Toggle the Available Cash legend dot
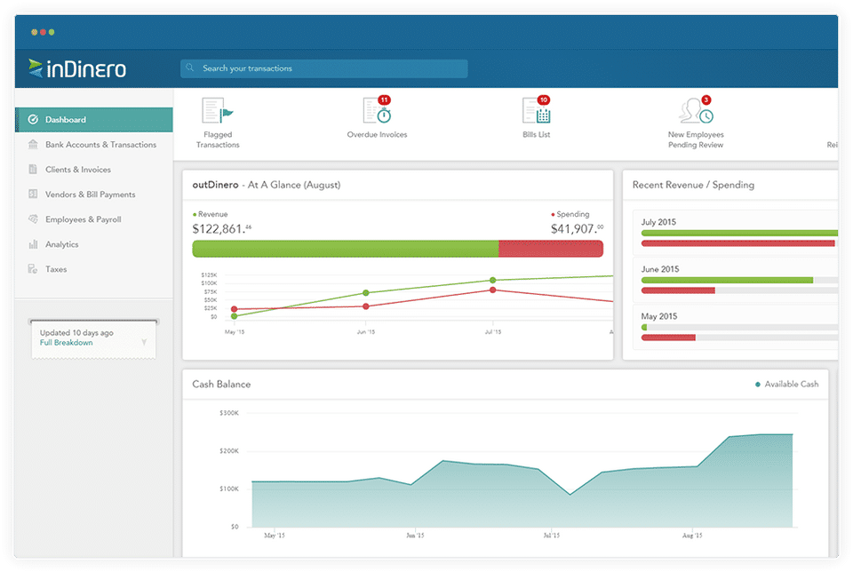The height and width of the screenshot is (572, 853). (758, 385)
